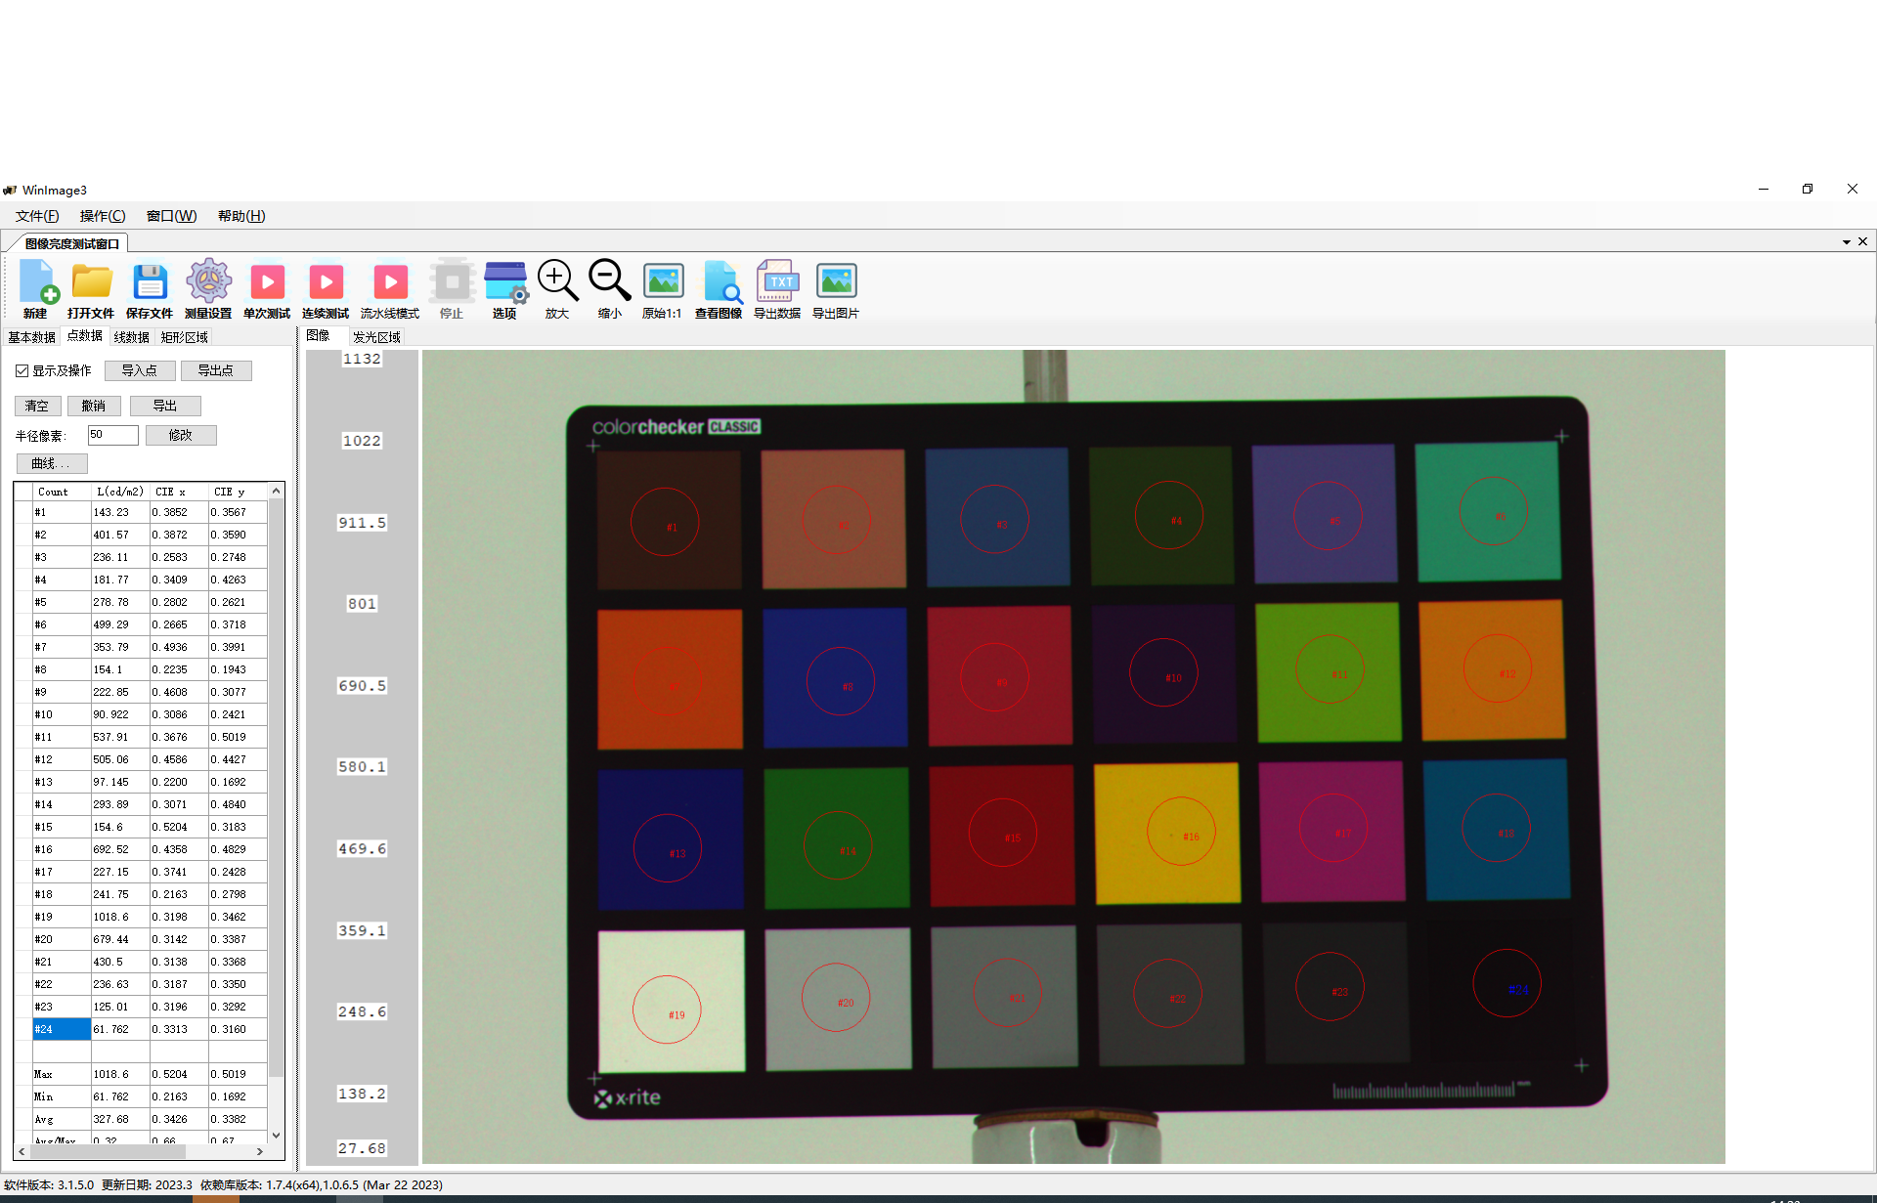
Task: Open 选项 options icon
Action: pos(504,283)
